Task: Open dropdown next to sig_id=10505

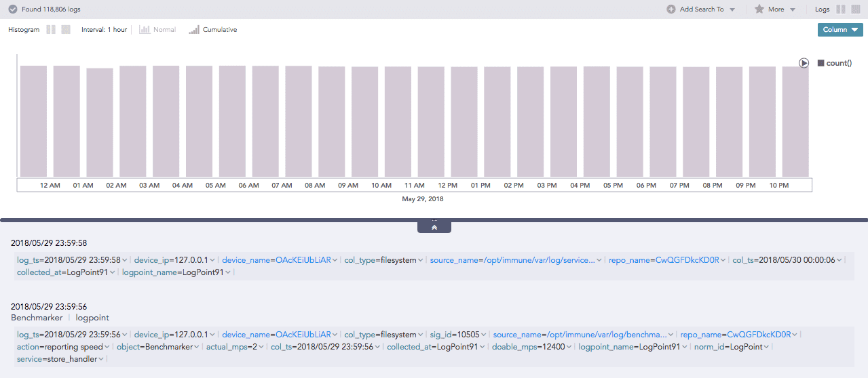Action: [x=485, y=335]
